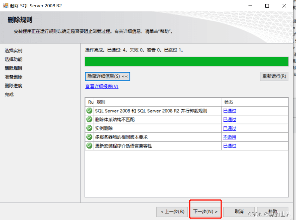This screenshot has width=296, height=220.
Task: Open the 查看详细报表(V) link
Action: coord(102,87)
